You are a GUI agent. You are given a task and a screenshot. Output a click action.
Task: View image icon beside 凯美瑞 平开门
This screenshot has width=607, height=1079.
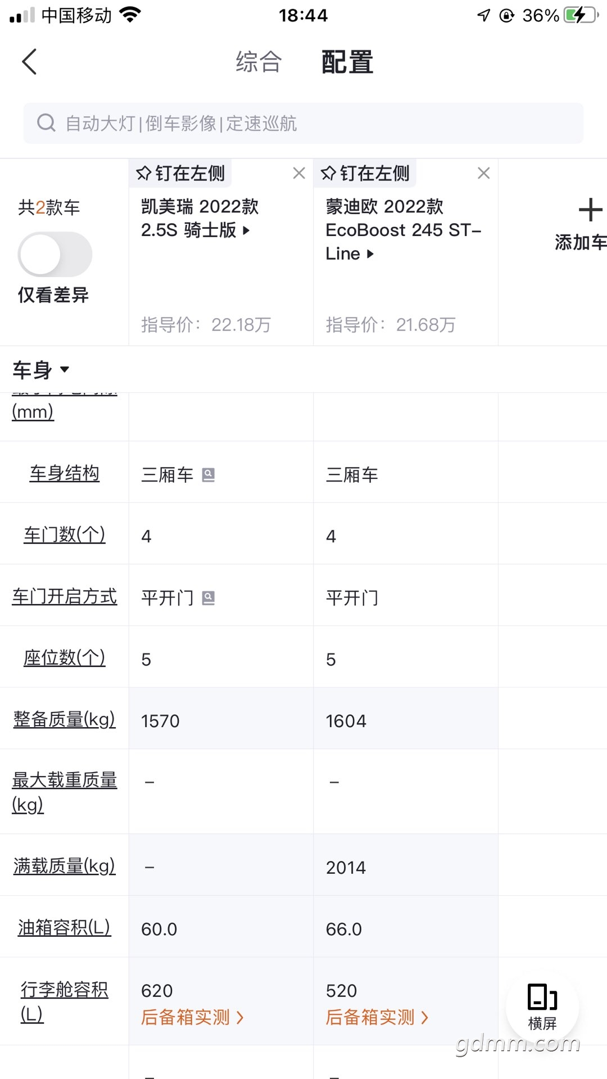click(209, 598)
